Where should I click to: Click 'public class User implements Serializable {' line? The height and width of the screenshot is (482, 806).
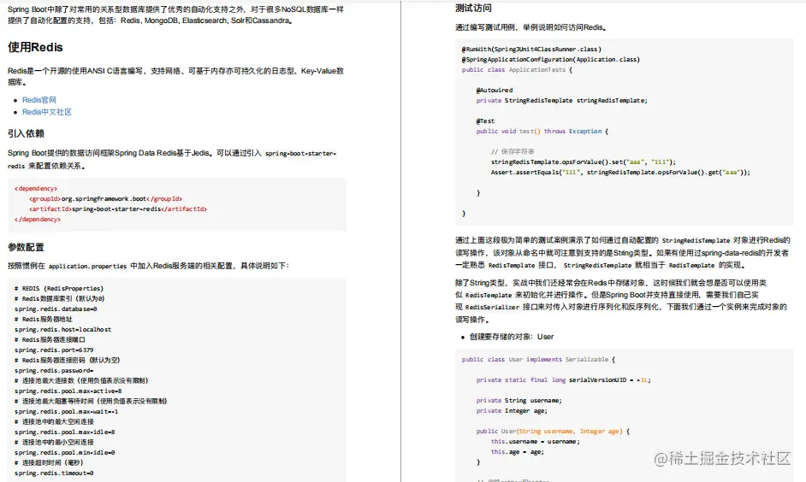click(x=539, y=359)
